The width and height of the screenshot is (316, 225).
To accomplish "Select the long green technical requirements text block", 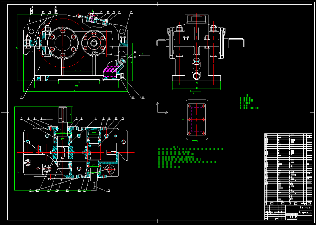I will [x=191, y=157].
